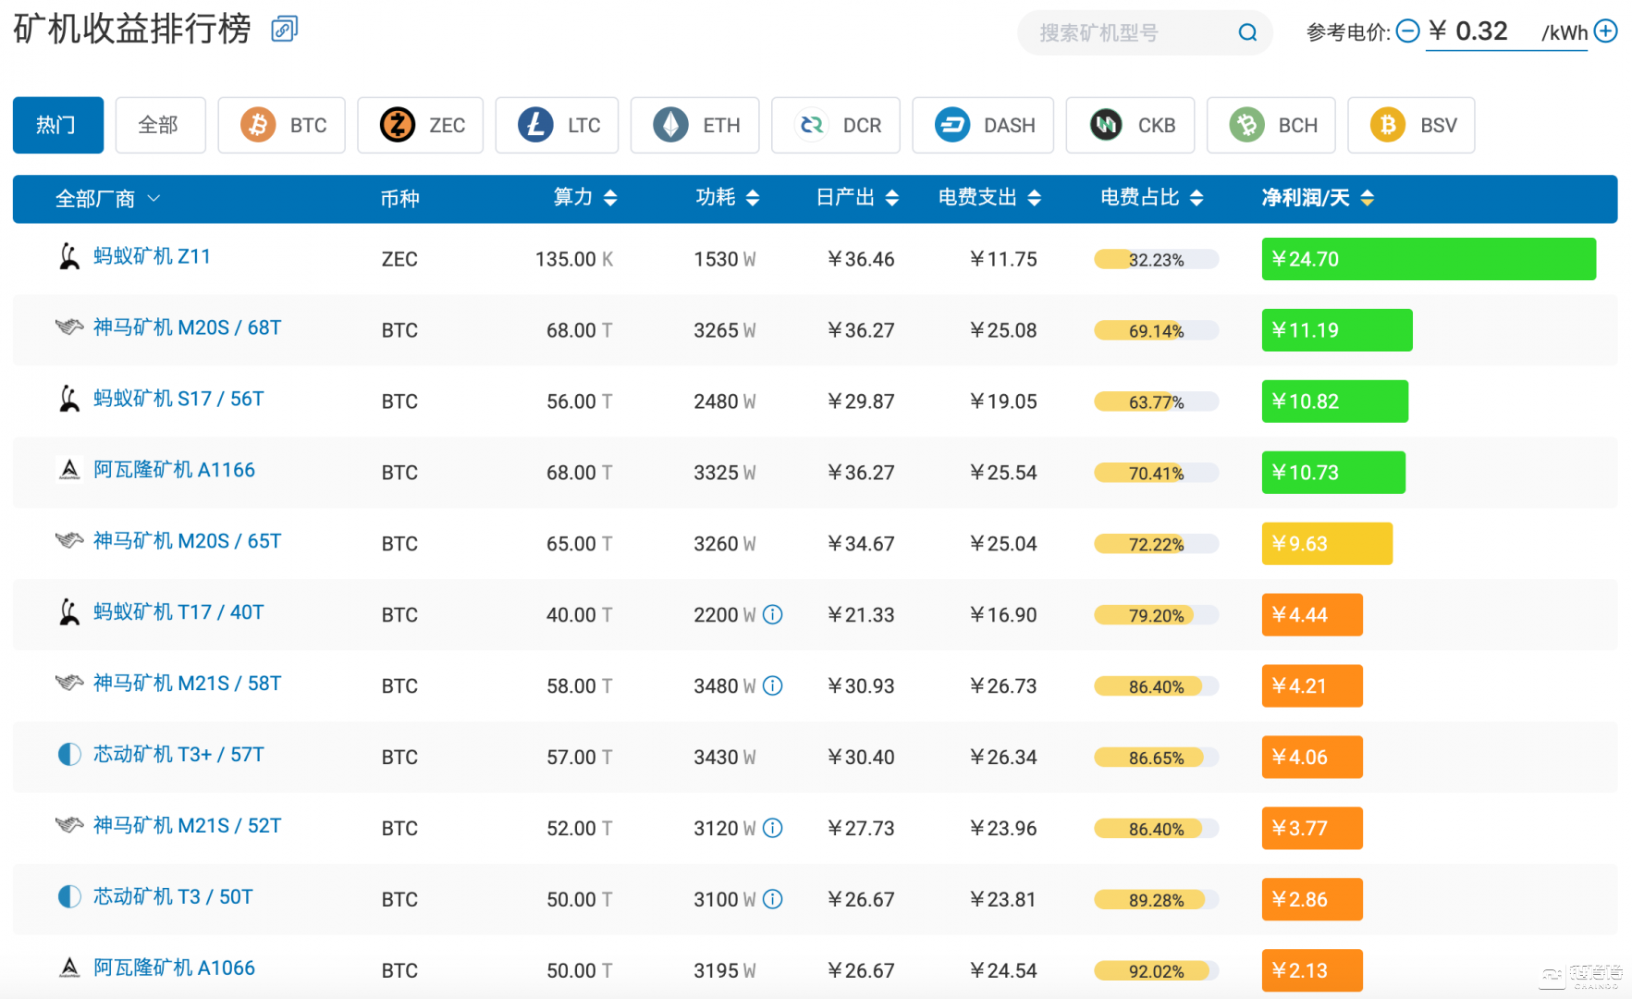Filter by BCH coin tab

(1271, 125)
